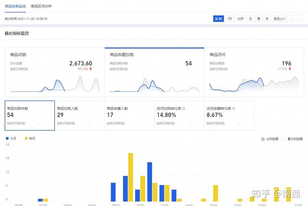Screen dimensions: 308x206
Task: Toggle the yellow 昨日 legend swatch
Action: (x=26, y=138)
